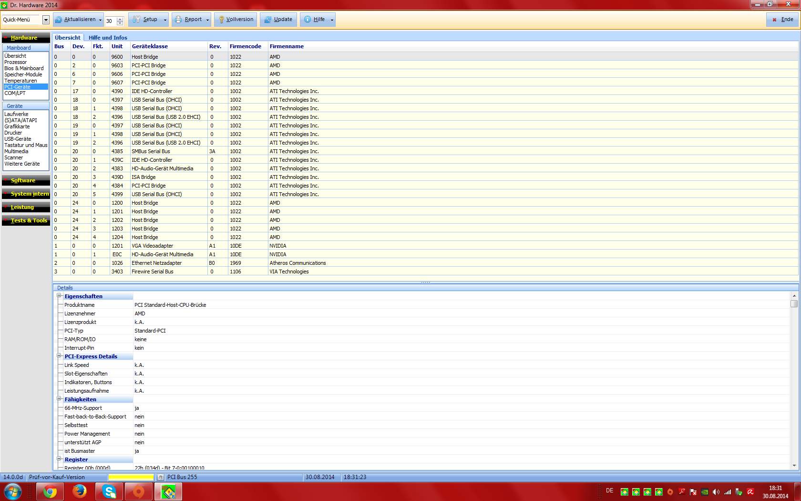The height and width of the screenshot is (501, 801).
Task: Open Google Chrome from the taskbar
Action: (50, 491)
